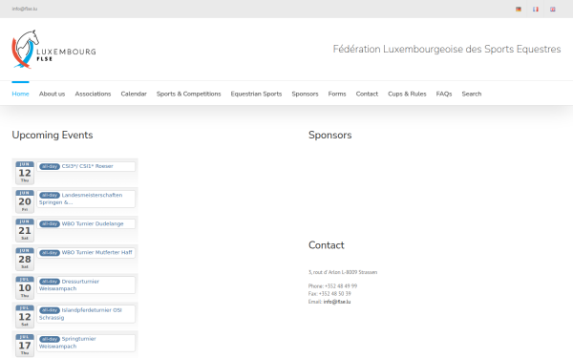Open the FAQs menu item

[x=444, y=94]
